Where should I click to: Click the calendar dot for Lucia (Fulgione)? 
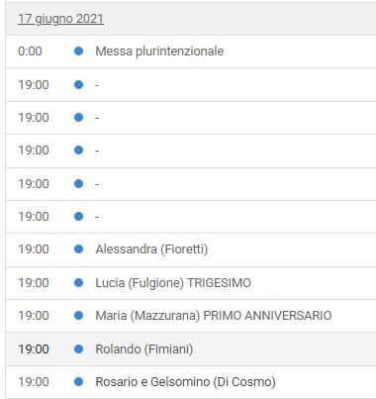78,283
